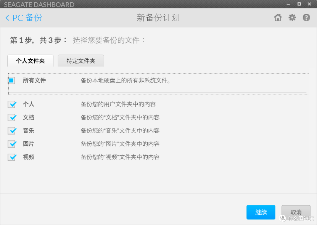Viewport: 317px width, 225px height.
Task: Switch to 特定文件夹 tab
Action: pos(81,61)
